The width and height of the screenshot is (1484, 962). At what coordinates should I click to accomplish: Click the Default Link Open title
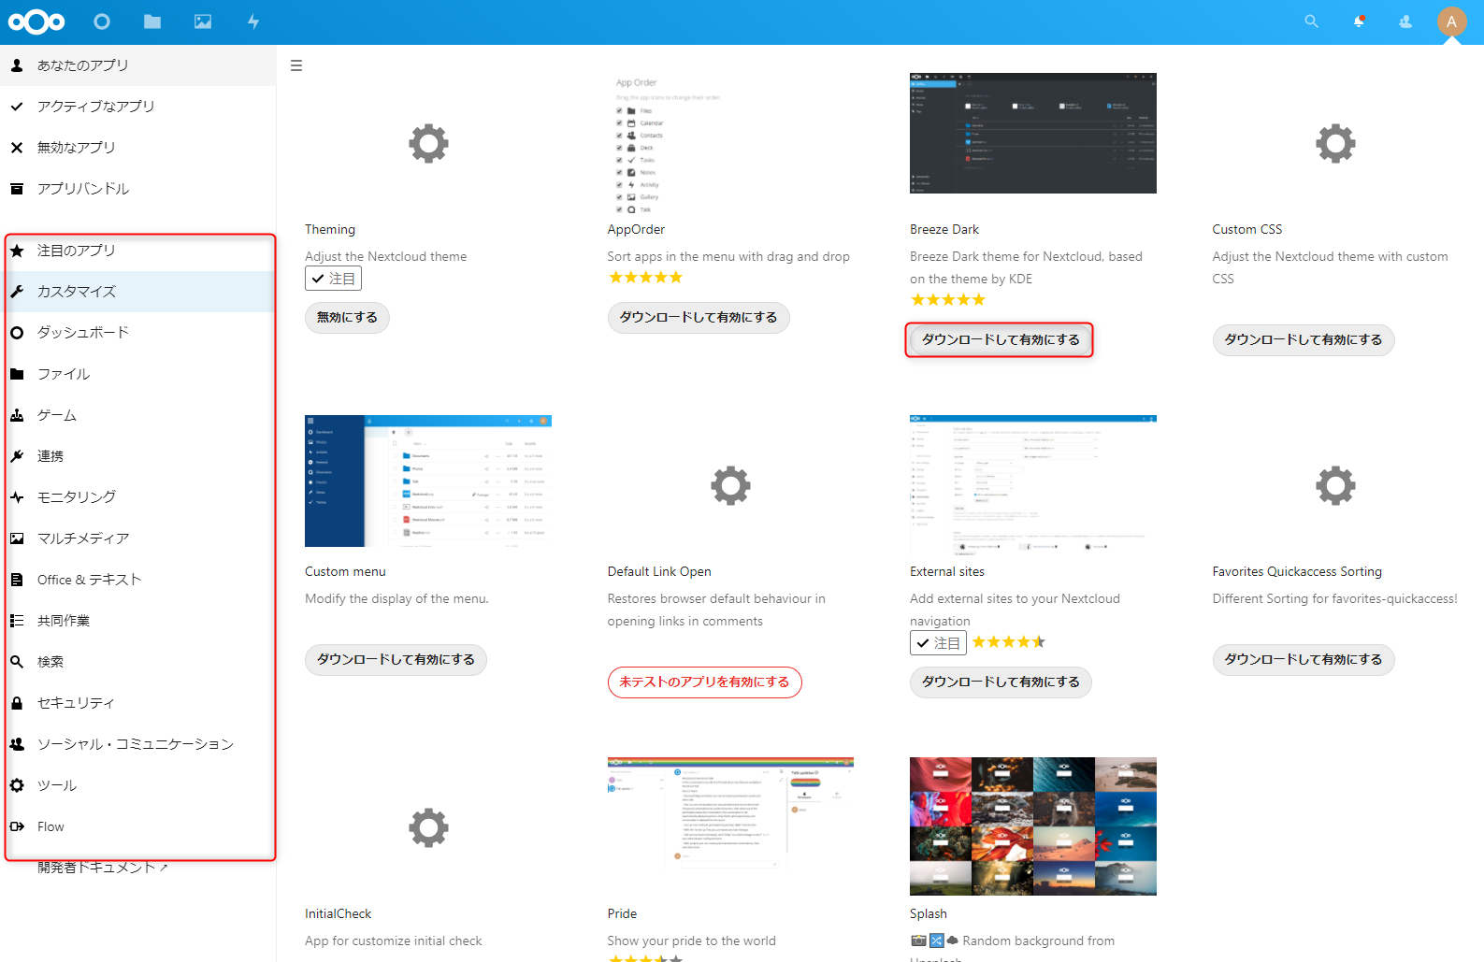[x=659, y=572]
